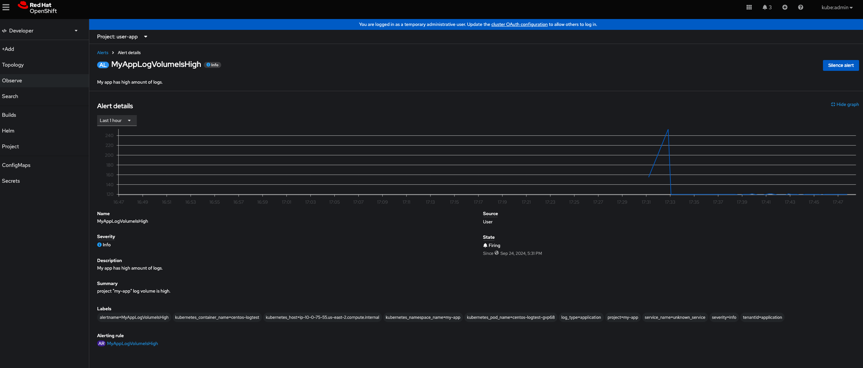Click the plus import/add icon in header

click(785, 7)
